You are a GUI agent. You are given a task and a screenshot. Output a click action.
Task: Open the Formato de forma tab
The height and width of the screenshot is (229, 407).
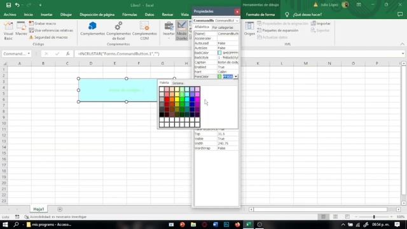point(260,15)
